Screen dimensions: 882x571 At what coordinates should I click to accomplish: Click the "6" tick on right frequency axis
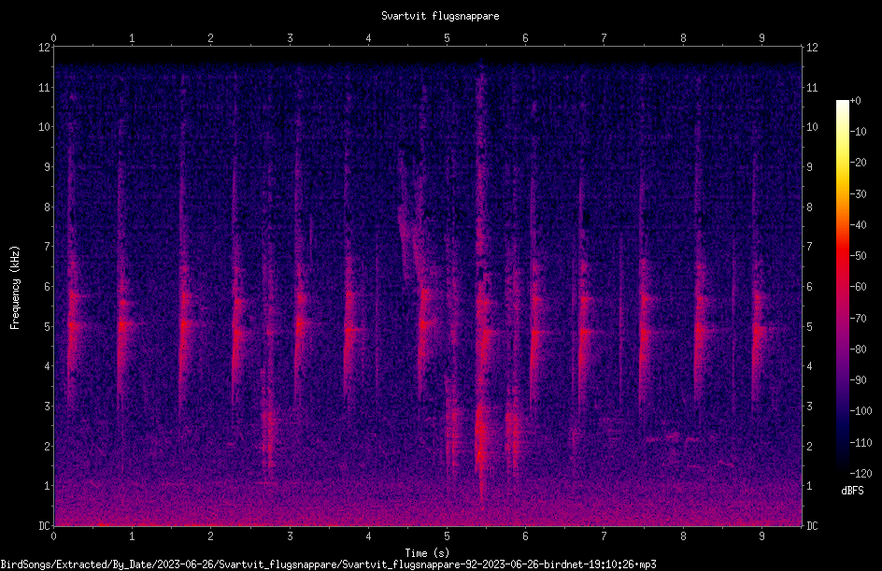[x=809, y=286]
